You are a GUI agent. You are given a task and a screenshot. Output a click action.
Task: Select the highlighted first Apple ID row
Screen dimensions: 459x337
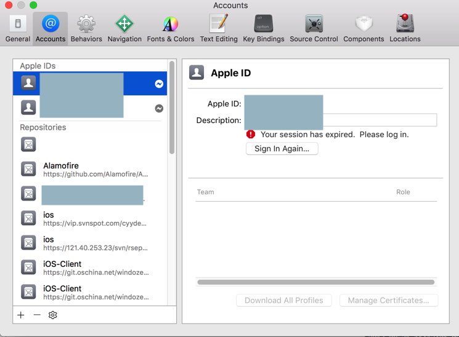coord(90,84)
